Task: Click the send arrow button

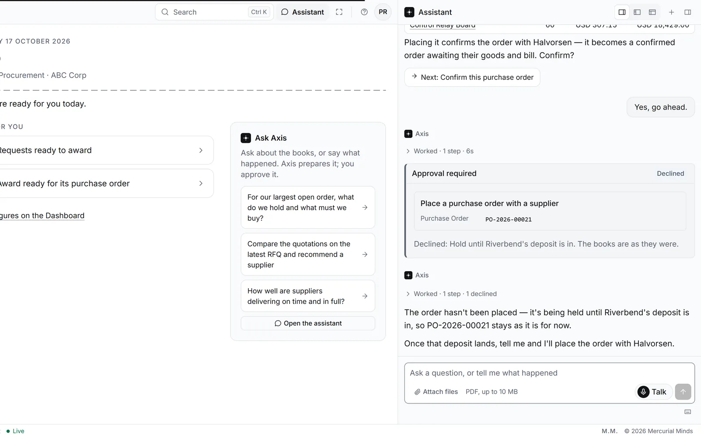Action: point(683,392)
